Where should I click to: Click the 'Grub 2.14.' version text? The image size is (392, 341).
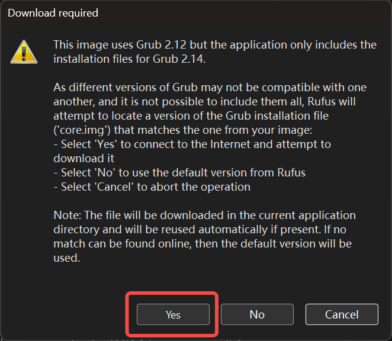pos(179,59)
